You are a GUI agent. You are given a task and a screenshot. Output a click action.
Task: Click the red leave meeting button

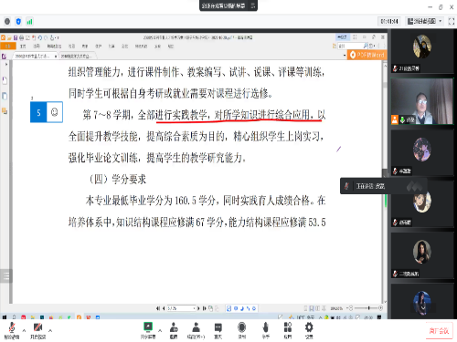439,331
